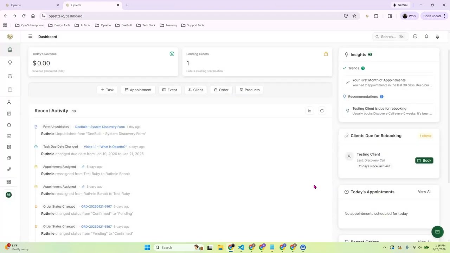Open the events calendar-list icon in the sidebar
The image size is (450, 253).
[9, 136]
